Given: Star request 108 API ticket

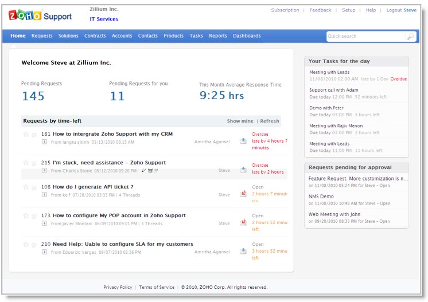Looking at the screenshot, I should pos(26,187).
